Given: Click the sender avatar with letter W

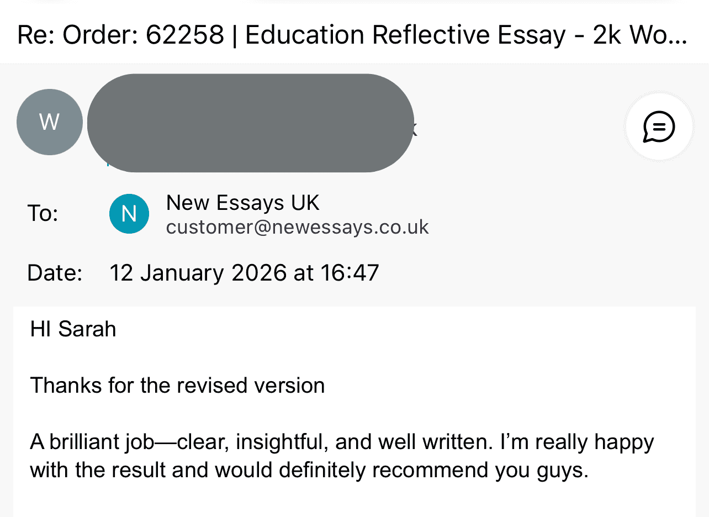Looking at the screenshot, I should [x=49, y=122].
